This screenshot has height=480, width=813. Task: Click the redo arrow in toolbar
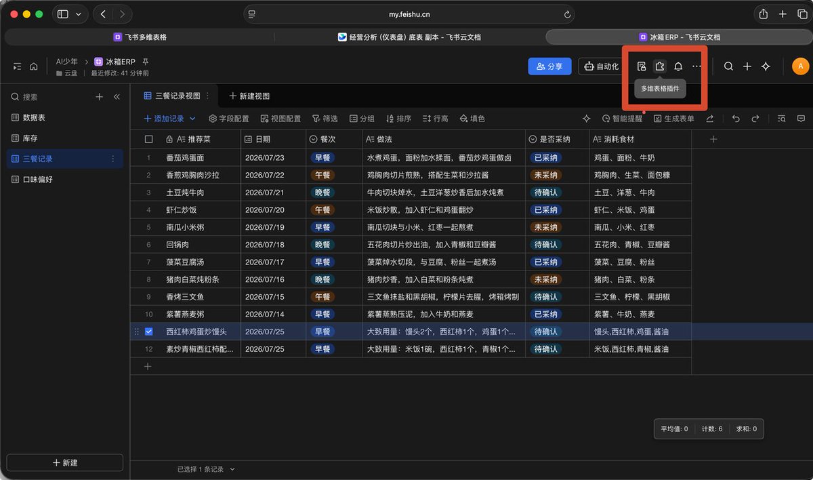coord(755,119)
